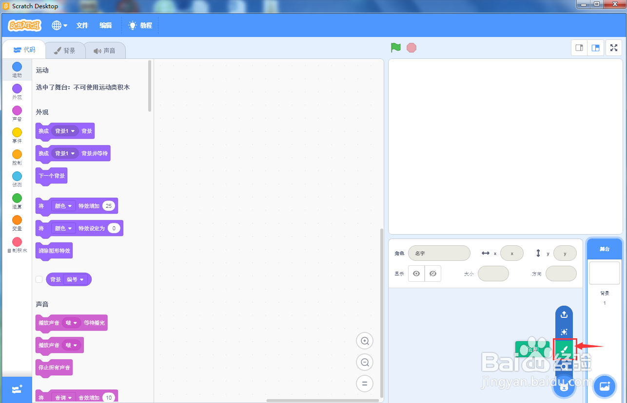Click the sprite y coordinate field
The width and height of the screenshot is (627, 403).
[565, 254]
